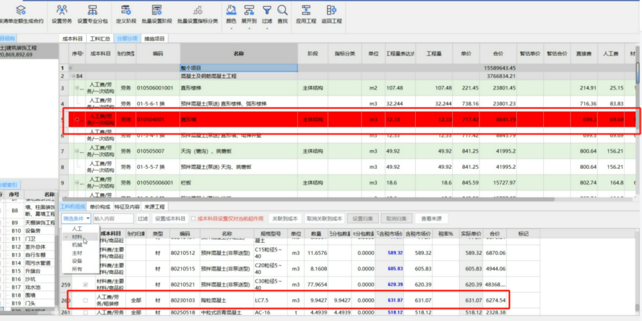Choose 材料 in the filter list
The width and height of the screenshot is (642, 321).
pos(77,237)
